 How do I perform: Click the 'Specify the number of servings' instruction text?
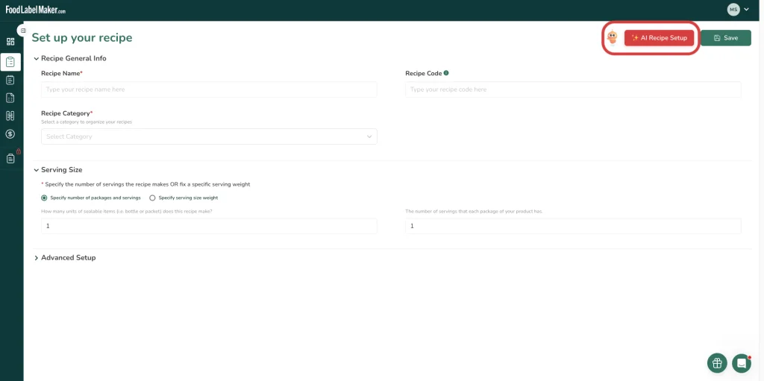coord(148,184)
